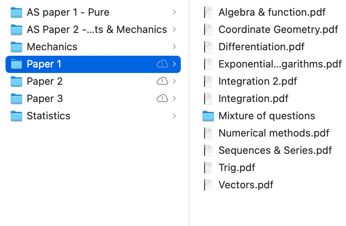Click the Mixture of questions folder icon
Viewport: 346px width, 226px height.
tap(208, 116)
